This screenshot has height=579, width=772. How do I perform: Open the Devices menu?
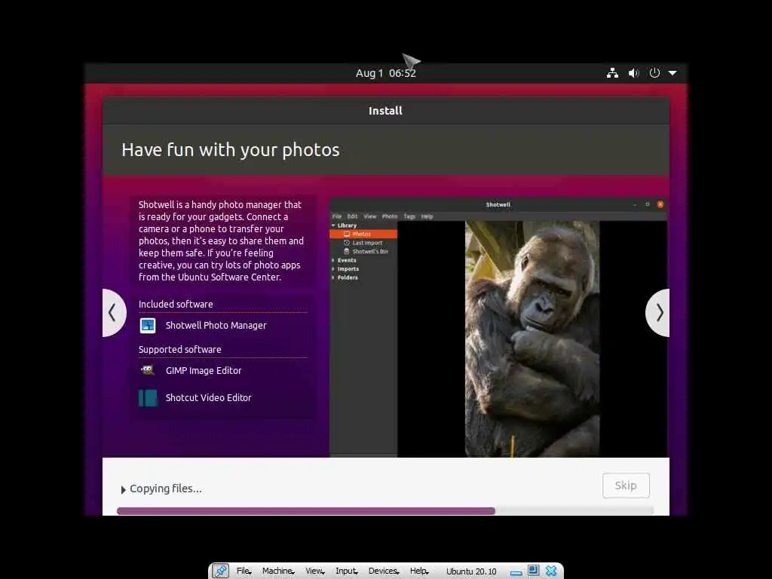click(384, 571)
